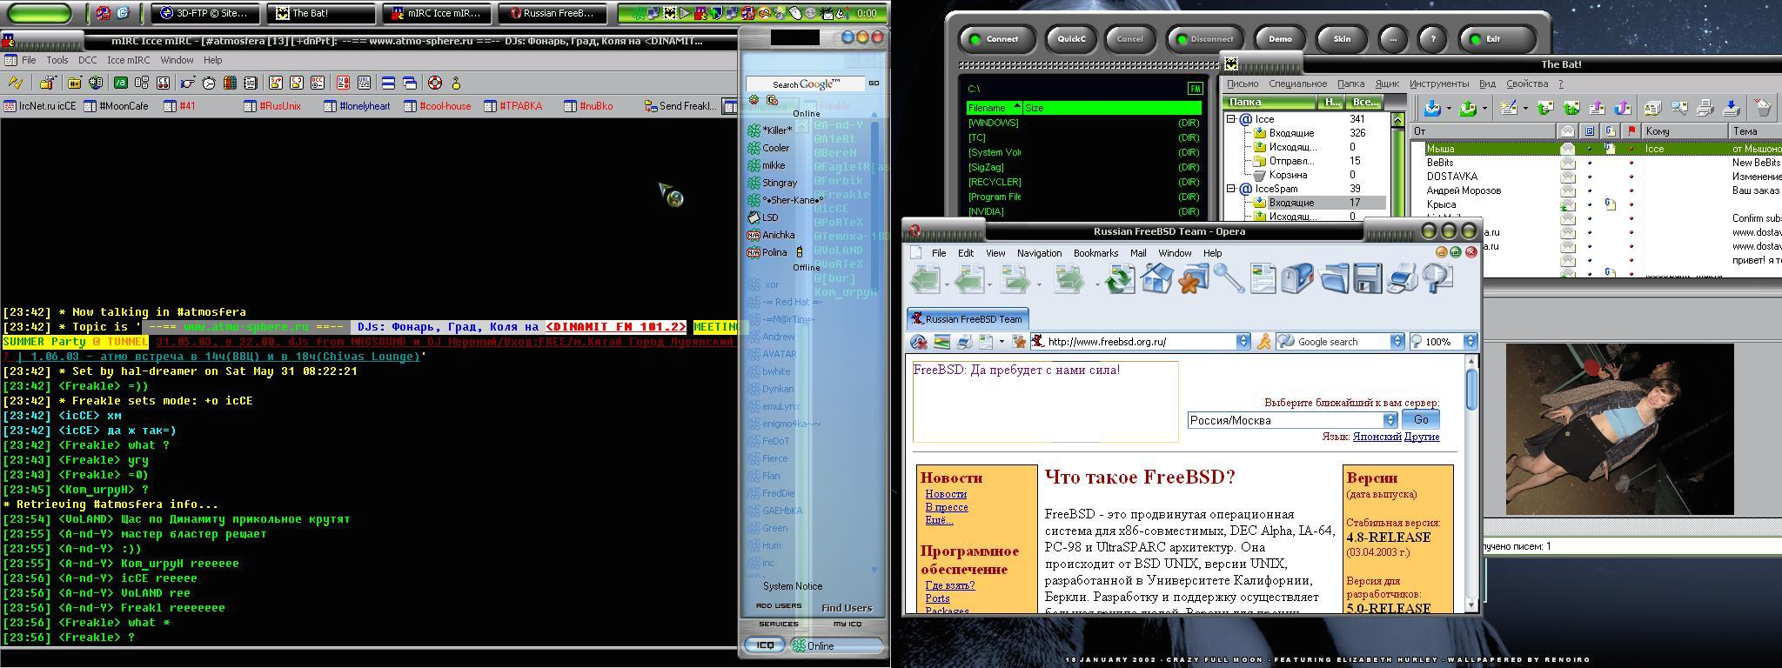The height and width of the screenshot is (668, 1782).
Task: Click the Opera printer icon
Action: 1401,279
